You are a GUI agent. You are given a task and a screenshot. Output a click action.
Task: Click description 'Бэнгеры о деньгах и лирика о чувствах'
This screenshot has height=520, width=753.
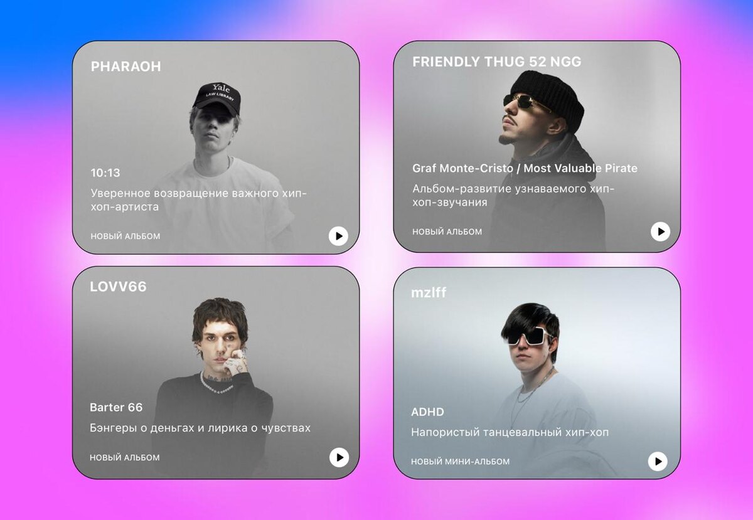tap(200, 428)
